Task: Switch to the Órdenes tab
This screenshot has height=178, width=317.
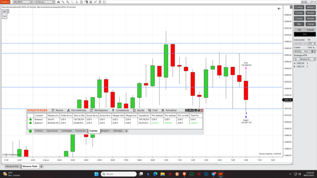Action: (x=39, y=131)
